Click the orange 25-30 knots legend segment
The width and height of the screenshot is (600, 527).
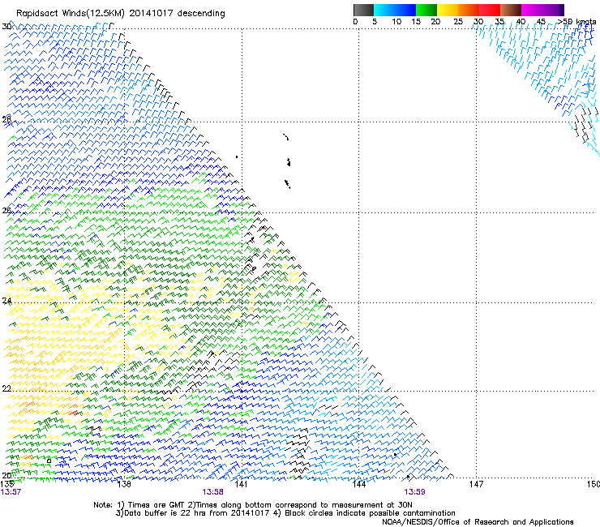[x=469, y=10]
